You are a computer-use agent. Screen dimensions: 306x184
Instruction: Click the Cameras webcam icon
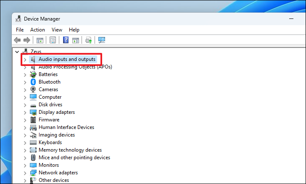pyautogui.click(x=33, y=89)
